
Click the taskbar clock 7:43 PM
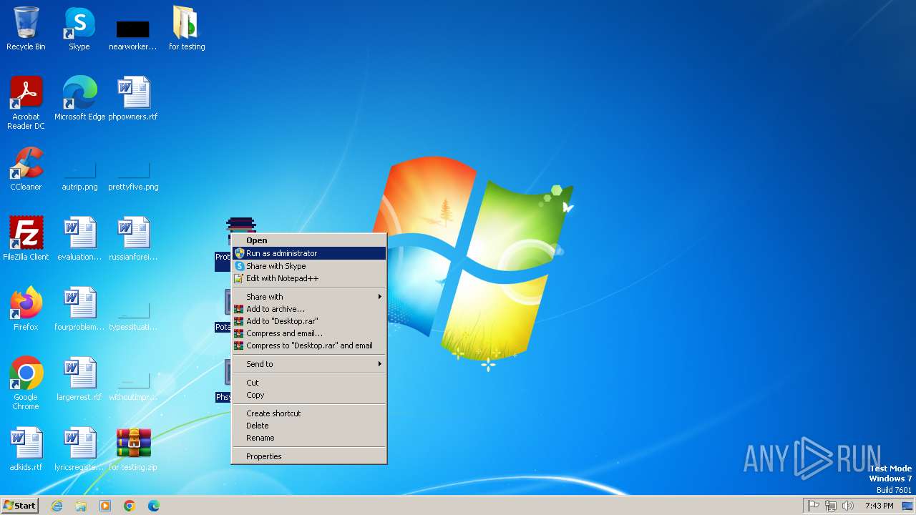879,506
